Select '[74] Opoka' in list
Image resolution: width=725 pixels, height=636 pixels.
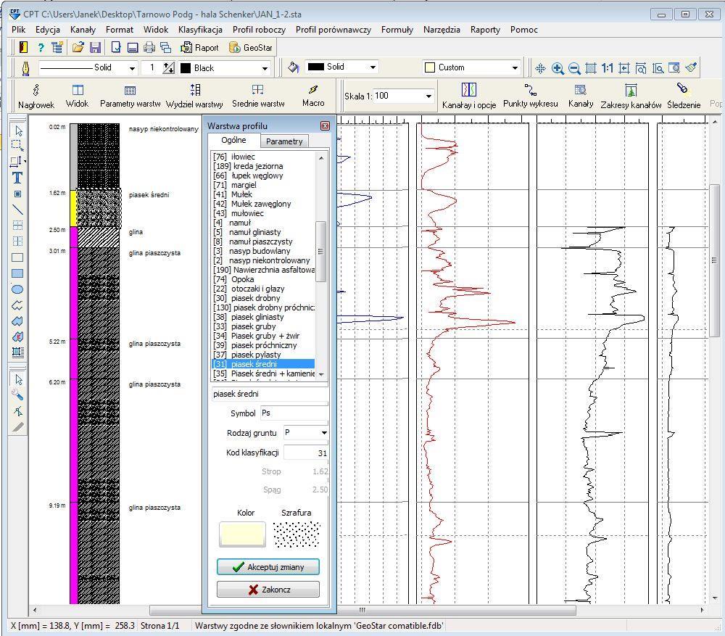tap(263, 279)
